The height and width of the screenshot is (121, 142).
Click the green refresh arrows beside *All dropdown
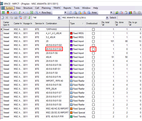[29, 18]
